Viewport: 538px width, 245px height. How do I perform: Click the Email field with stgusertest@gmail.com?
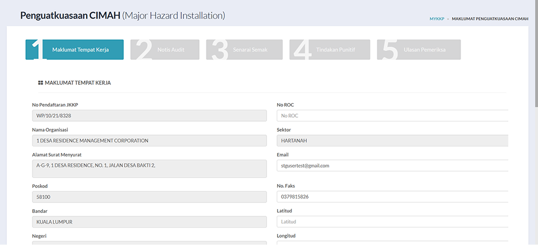(x=392, y=165)
